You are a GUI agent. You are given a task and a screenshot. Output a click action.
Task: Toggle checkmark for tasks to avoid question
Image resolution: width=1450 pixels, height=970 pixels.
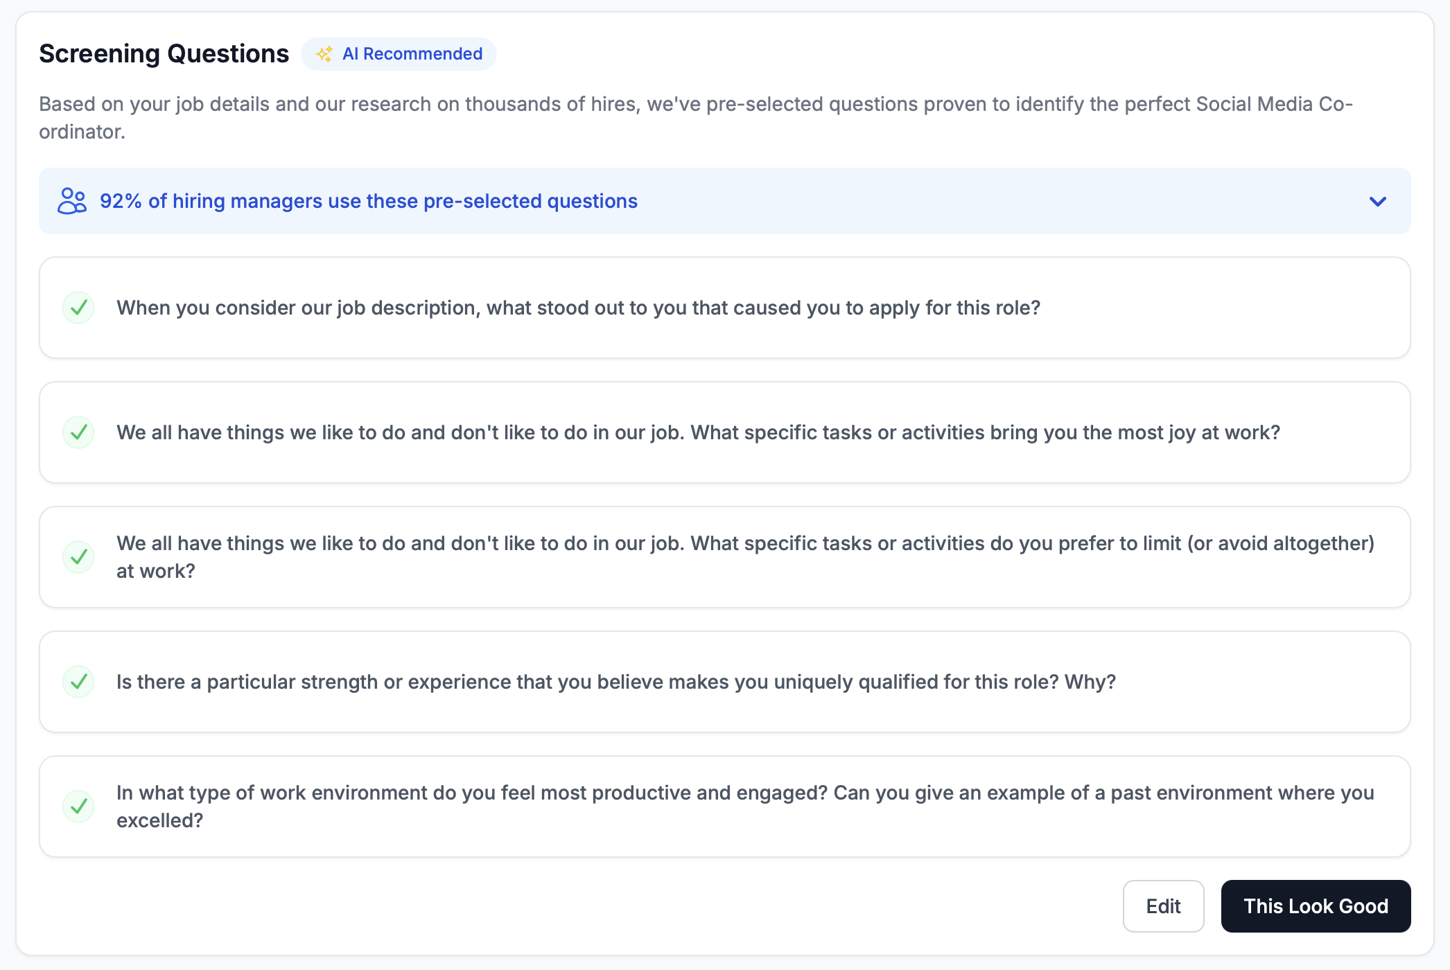point(79,557)
